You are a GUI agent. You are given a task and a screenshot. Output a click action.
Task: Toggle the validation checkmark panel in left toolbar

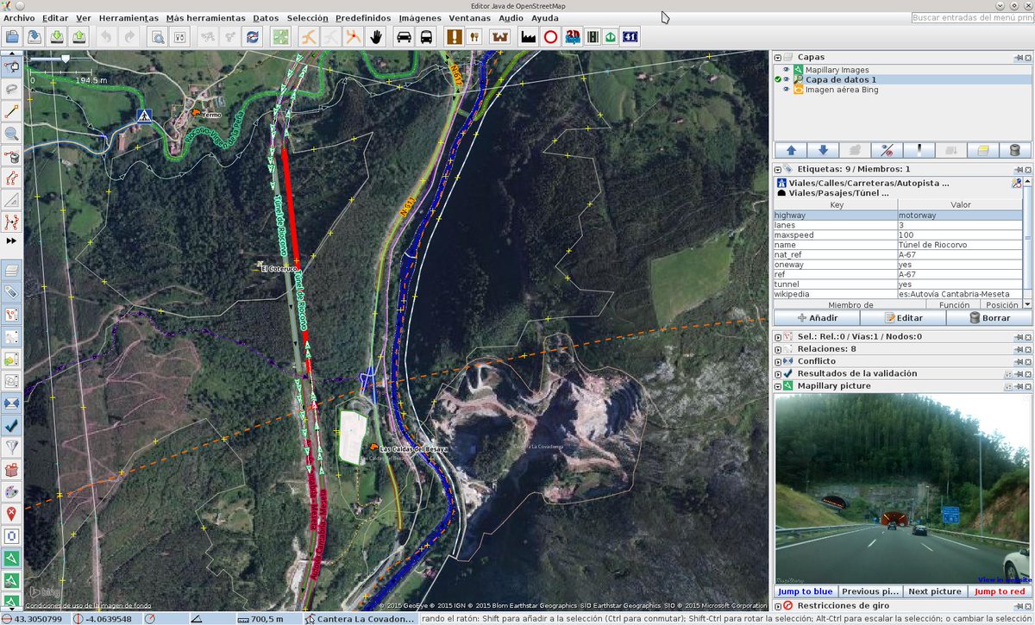[12, 425]
